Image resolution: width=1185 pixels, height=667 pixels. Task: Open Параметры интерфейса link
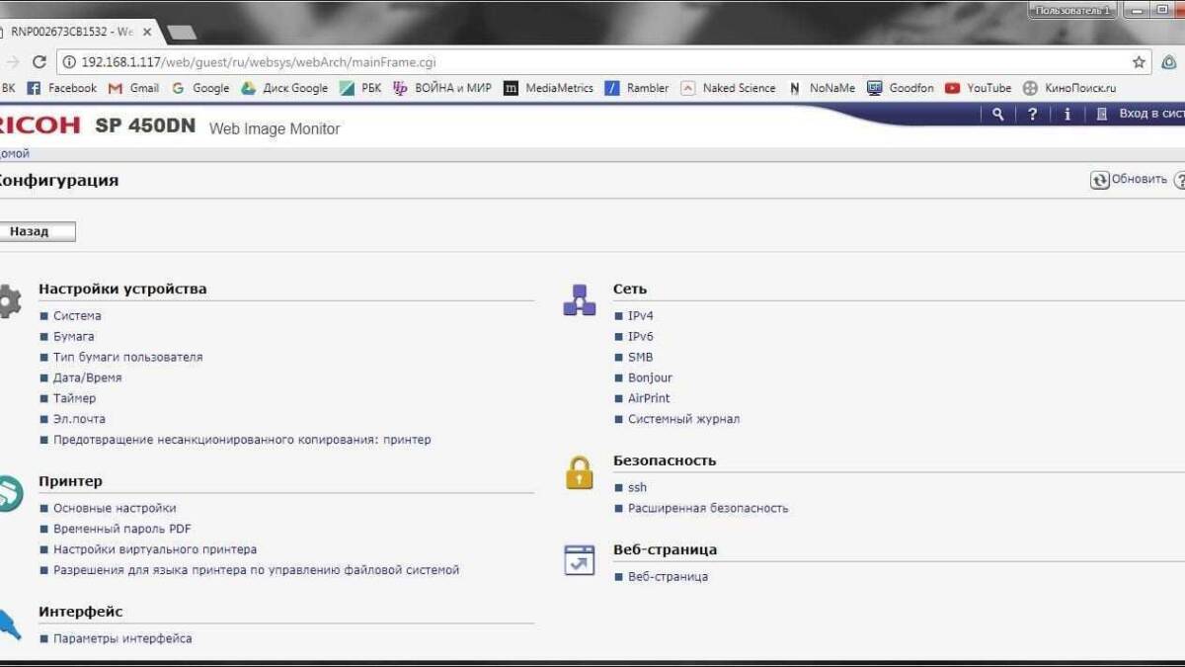coord(122,638)
